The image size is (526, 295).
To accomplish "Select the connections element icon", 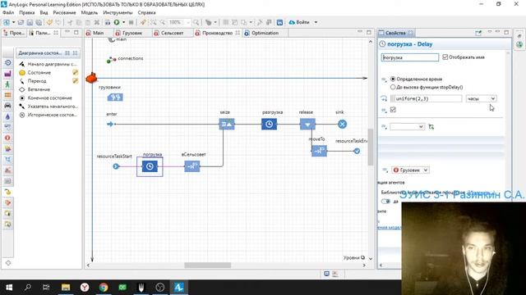I will coord(111,60).
